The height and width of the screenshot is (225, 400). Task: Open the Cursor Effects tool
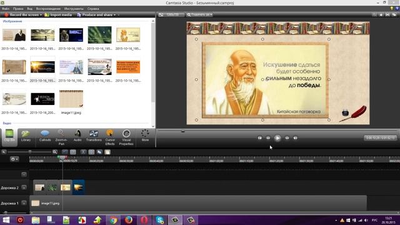pos(110,137)
